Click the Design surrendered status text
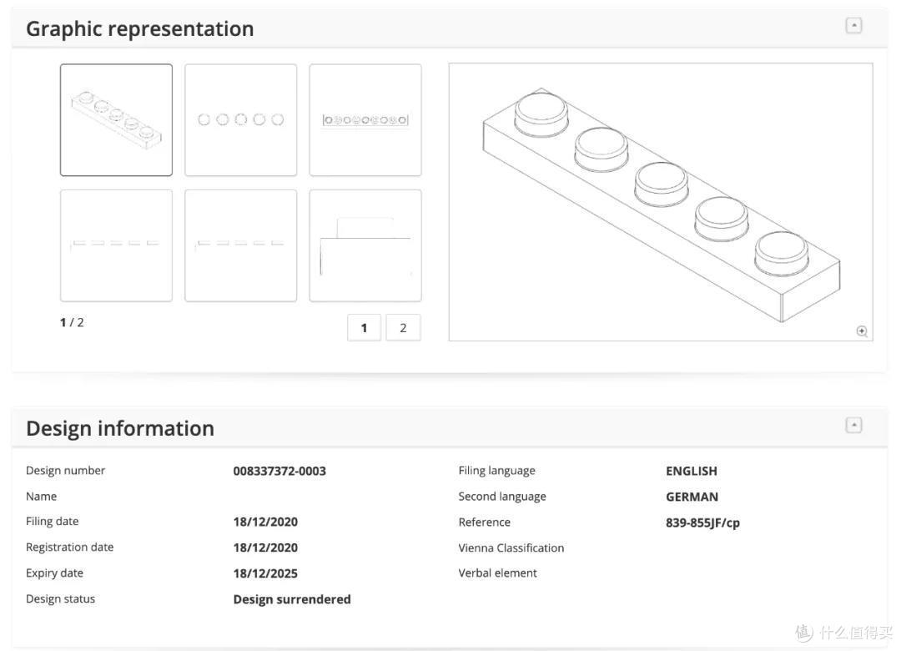Viewport: 901px width, 651px height. coord(292,599)
